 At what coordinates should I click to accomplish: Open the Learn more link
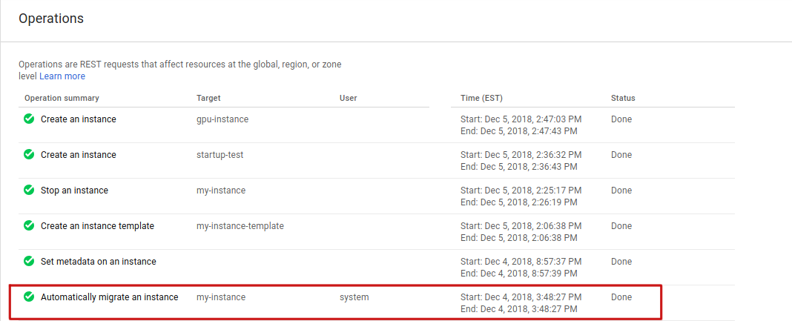(x=62, y=76)
